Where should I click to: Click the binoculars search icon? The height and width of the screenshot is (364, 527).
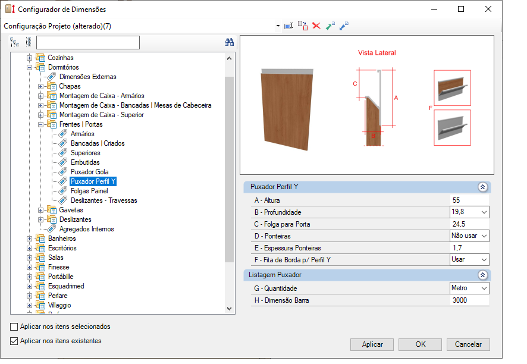pyautogui.click(x=229, y=42)
